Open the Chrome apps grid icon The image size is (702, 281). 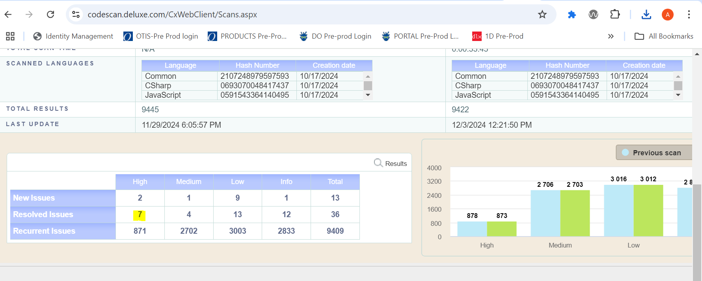[x=10, y=36]
